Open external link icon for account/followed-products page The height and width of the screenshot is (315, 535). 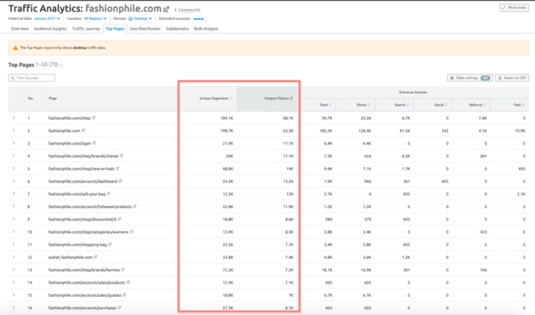[134, 207]
